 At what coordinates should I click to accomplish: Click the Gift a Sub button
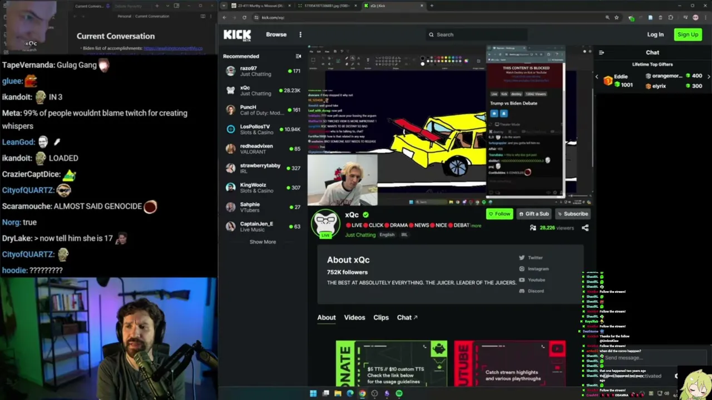[533, 214]
